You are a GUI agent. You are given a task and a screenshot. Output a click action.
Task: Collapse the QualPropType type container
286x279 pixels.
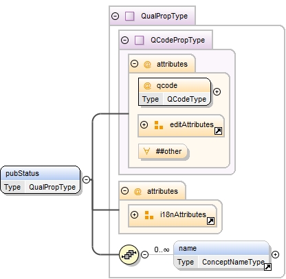click(115, 16)
